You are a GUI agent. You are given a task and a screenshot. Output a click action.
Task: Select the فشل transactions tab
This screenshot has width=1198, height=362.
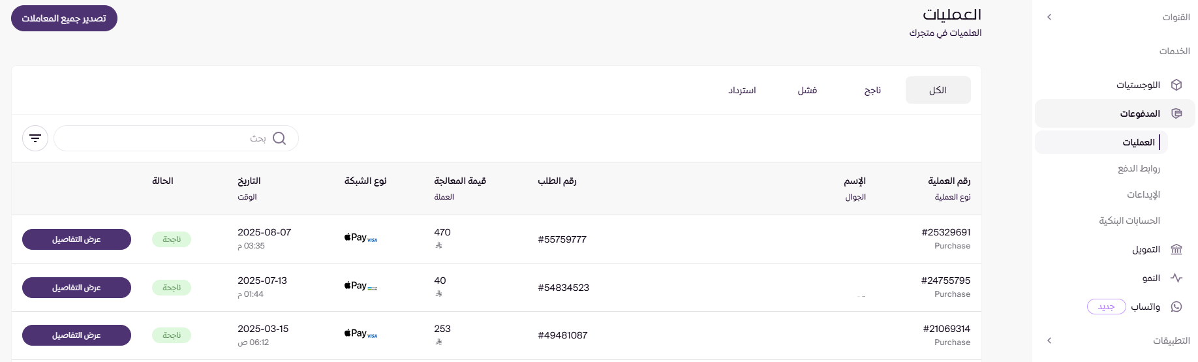click(807, 90)
